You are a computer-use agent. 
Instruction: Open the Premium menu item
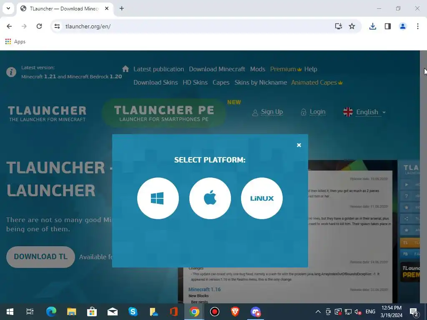pos(286,69)
